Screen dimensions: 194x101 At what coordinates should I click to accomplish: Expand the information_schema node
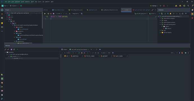160,18
